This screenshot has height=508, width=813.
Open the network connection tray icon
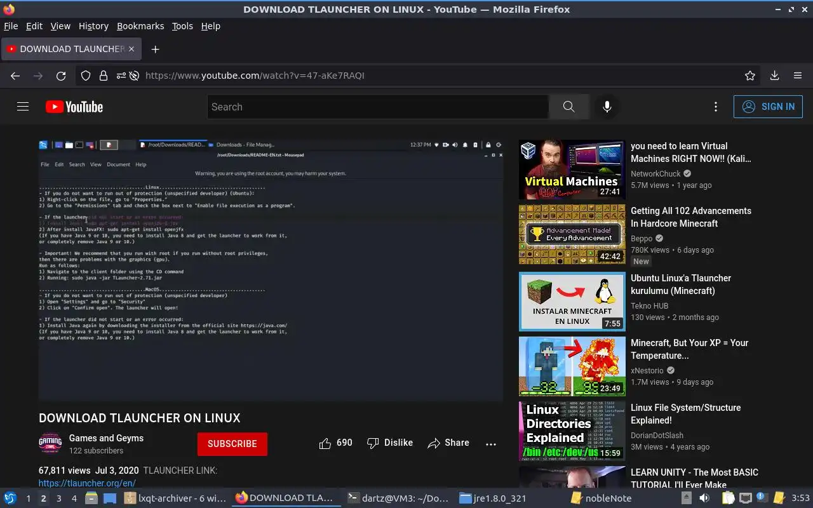(745, 498)
